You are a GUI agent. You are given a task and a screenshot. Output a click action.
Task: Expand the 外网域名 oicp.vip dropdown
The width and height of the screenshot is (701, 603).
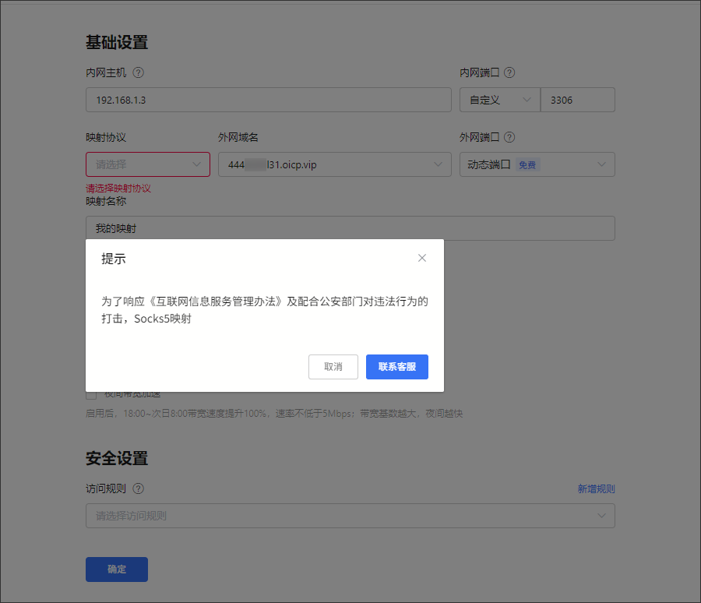point(334,164)
